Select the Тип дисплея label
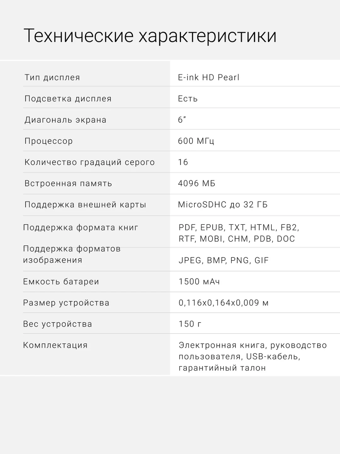 coord(52,78)
